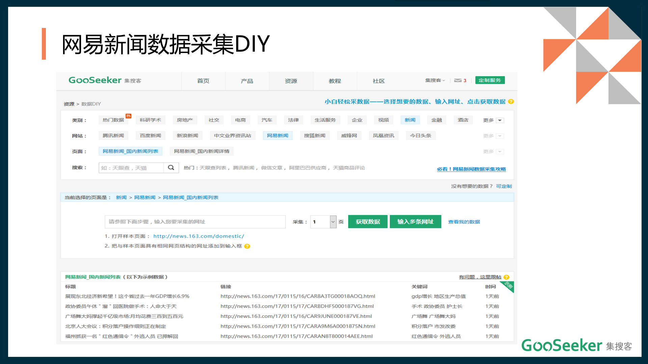Screen dimensions: 648x364
Task: Click breadcrumb 网易新闻 in current selection bar
Action: coord(145,198)
